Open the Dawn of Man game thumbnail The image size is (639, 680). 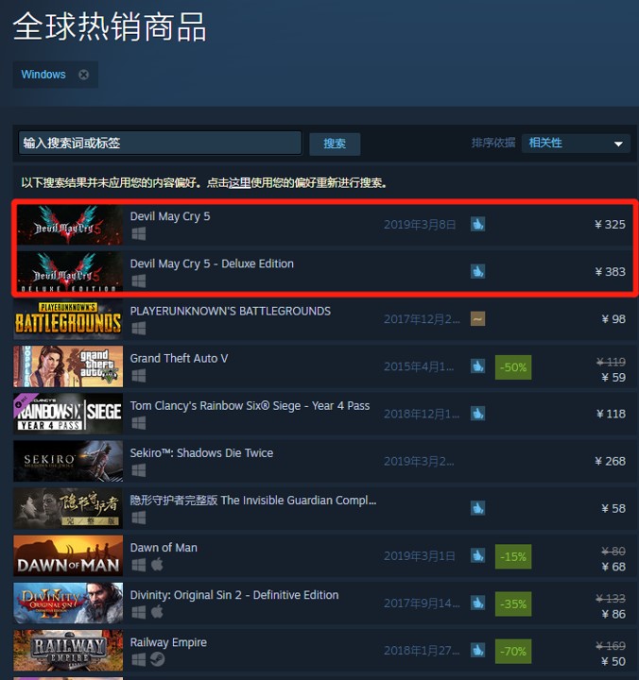(x=68, y=555)
